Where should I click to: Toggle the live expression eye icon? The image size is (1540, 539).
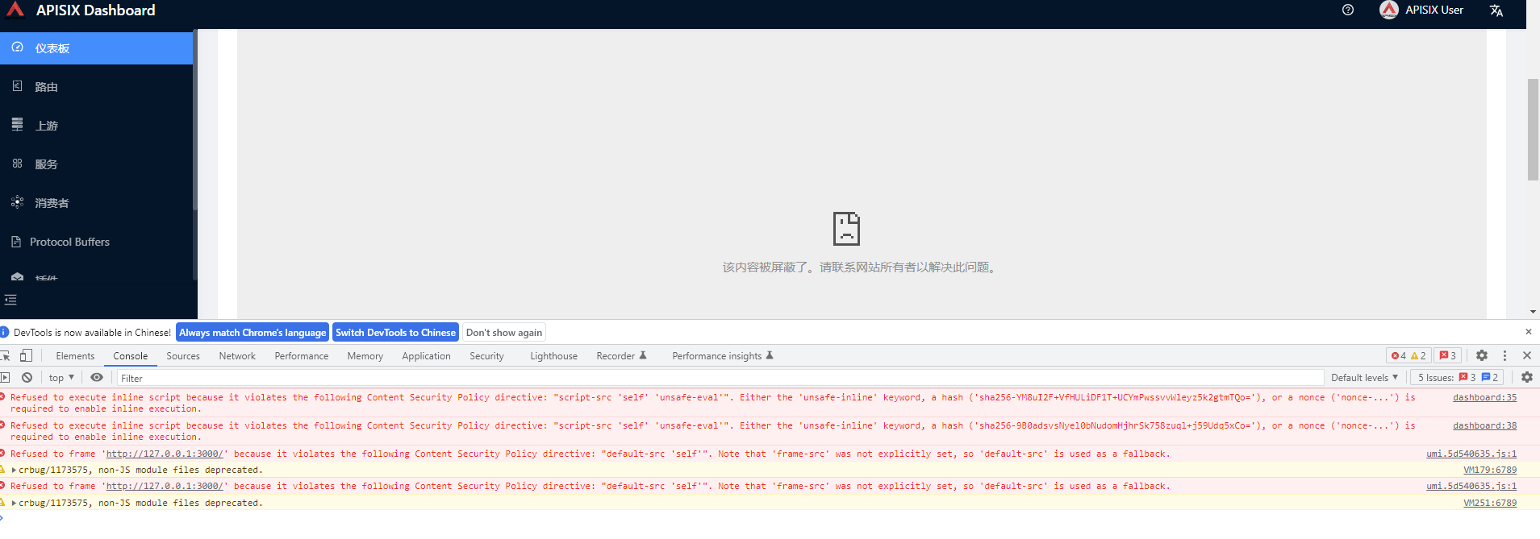pos(97,377)
